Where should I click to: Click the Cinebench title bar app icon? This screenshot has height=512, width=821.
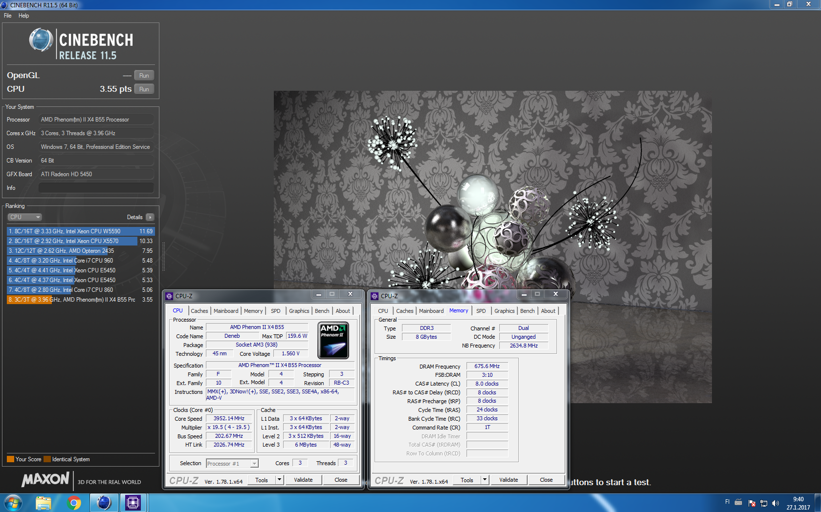(x=4, y=5)
